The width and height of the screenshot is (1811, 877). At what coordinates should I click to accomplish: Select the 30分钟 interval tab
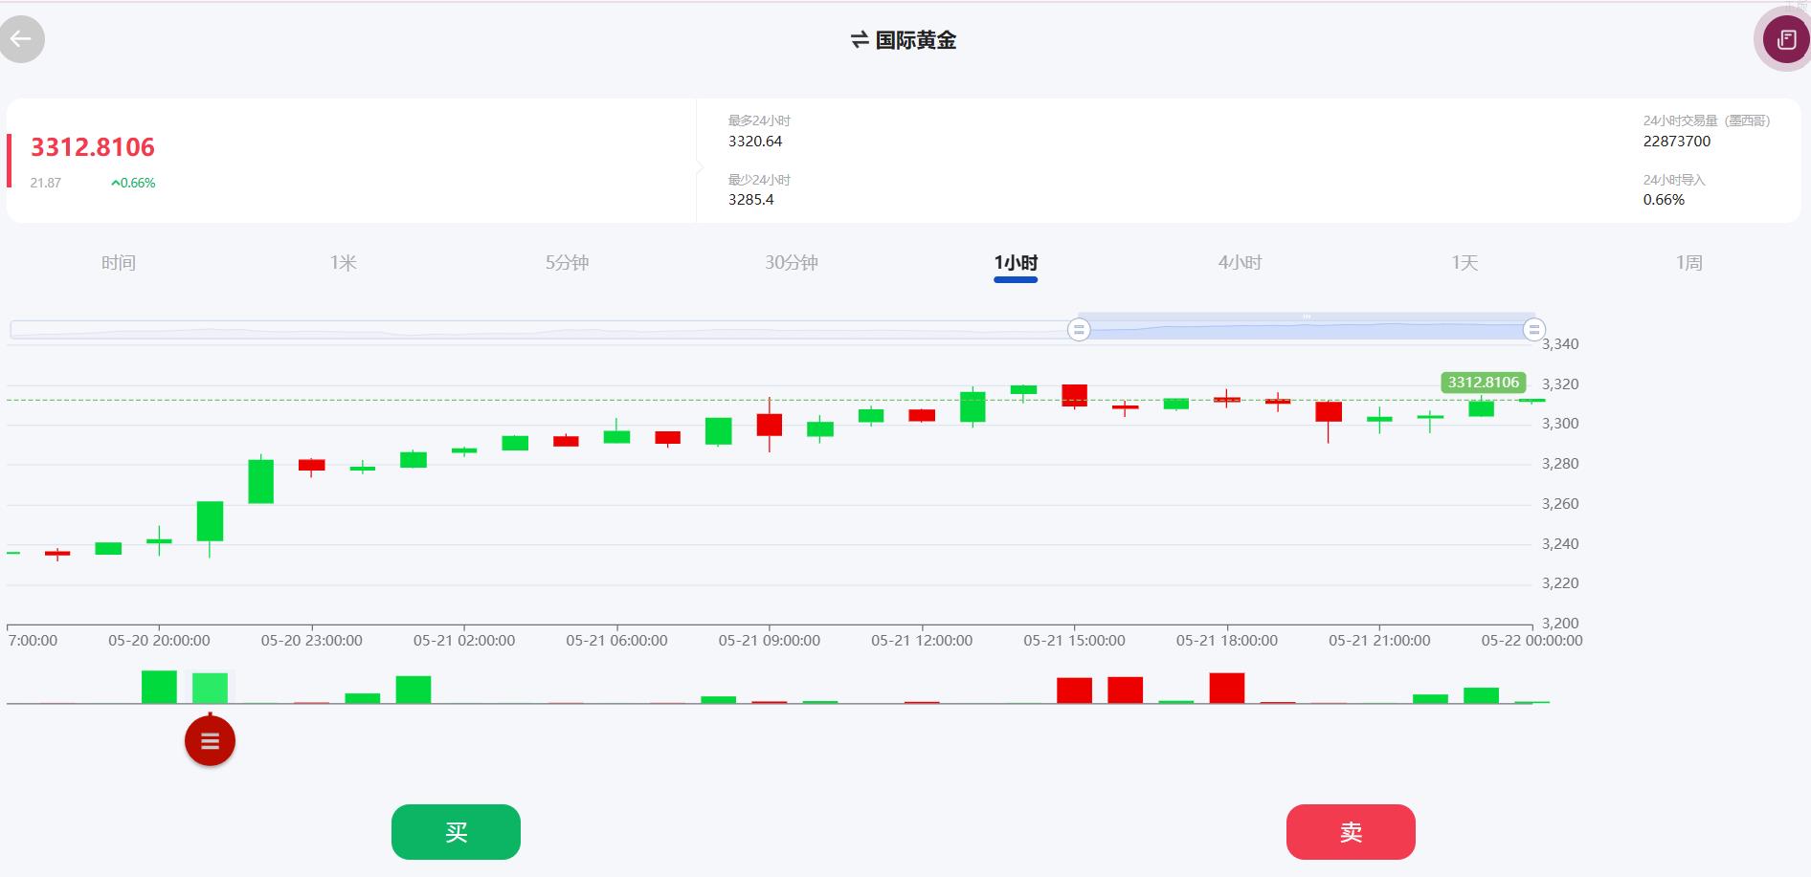[791, 263]
